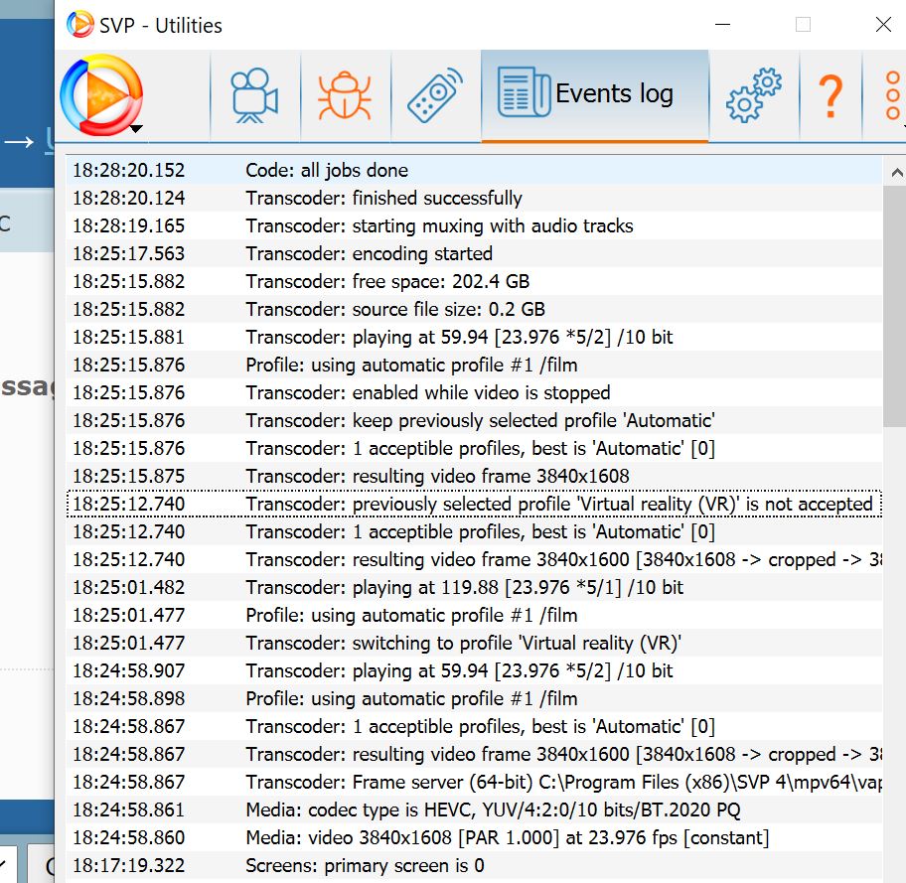906x883 pixels.
Task: Click the 'codec type is HEVC' media entry
Action: tap(492, 810)
